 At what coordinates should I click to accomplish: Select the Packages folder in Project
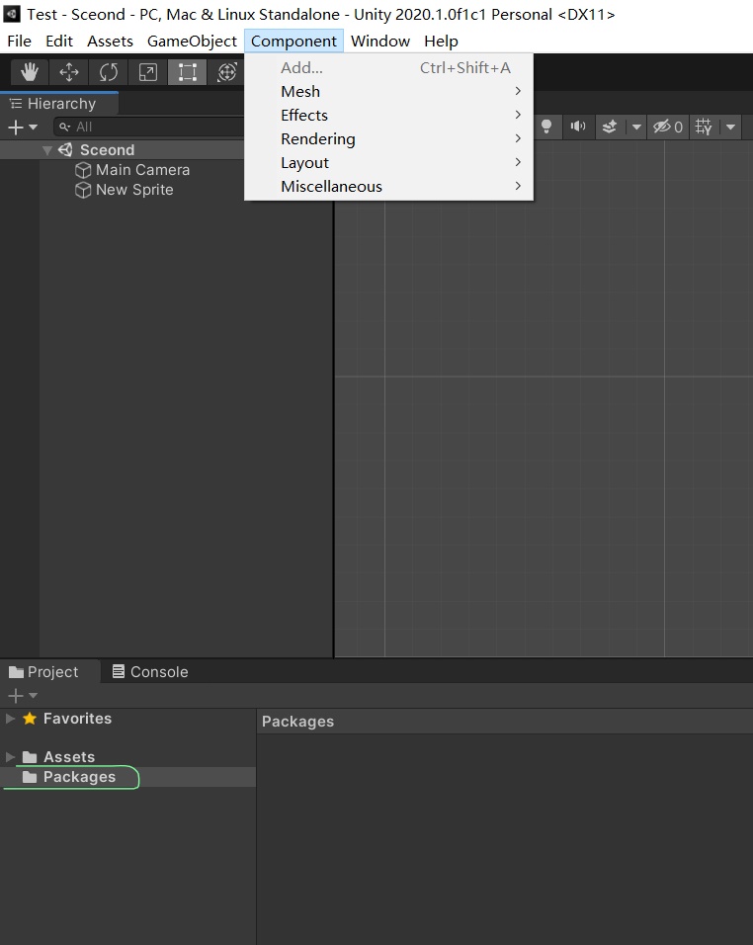tap(79, 777)
